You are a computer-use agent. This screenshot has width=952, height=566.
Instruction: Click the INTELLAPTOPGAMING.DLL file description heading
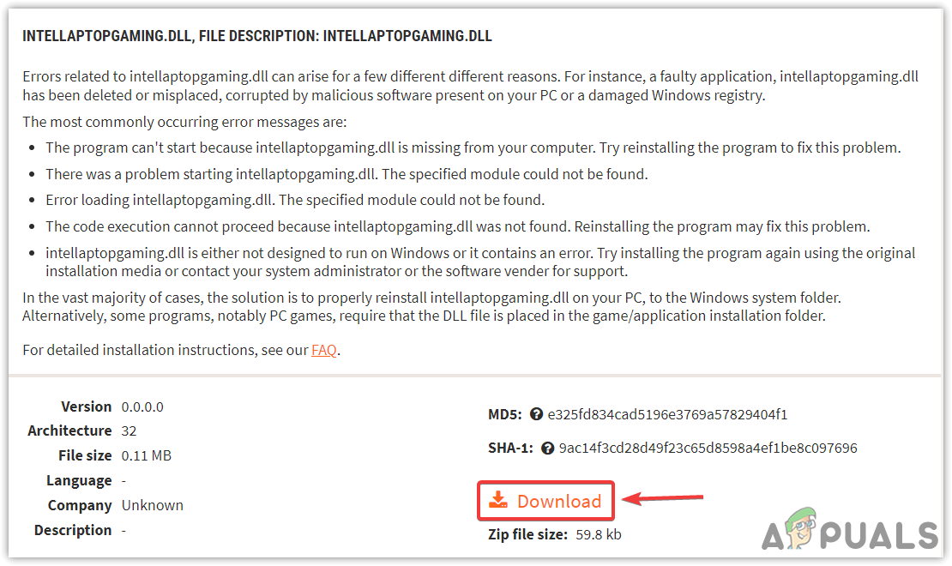pos(257,36)
